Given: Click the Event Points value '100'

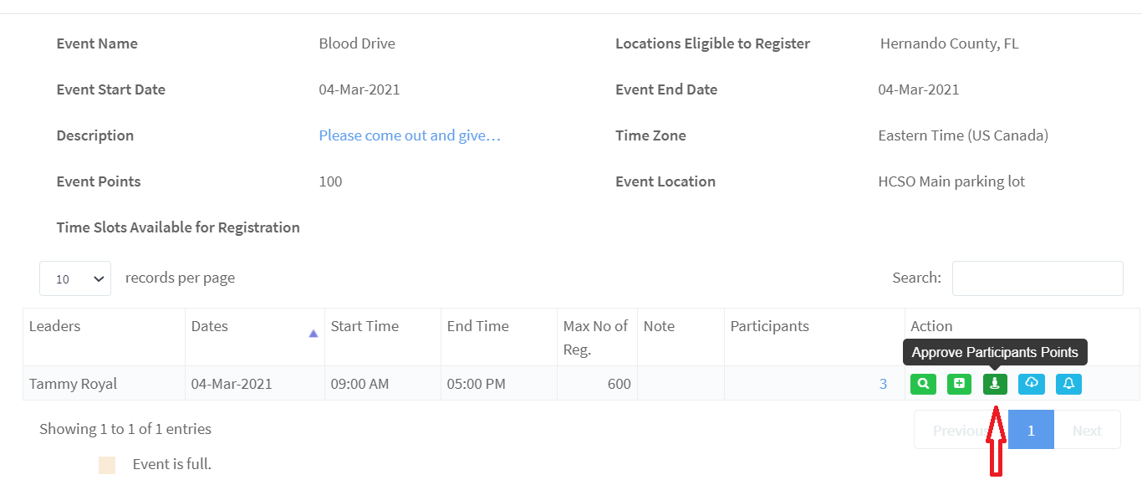Looking at the screenshot, I should click(330, 181).
